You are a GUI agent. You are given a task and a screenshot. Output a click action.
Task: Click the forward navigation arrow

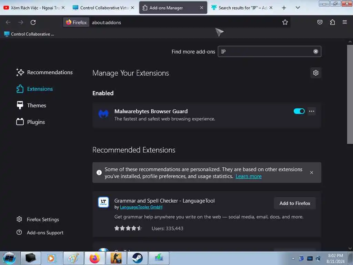tap(21, 22)
